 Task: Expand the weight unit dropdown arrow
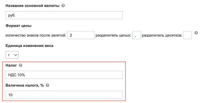point(16,55)
